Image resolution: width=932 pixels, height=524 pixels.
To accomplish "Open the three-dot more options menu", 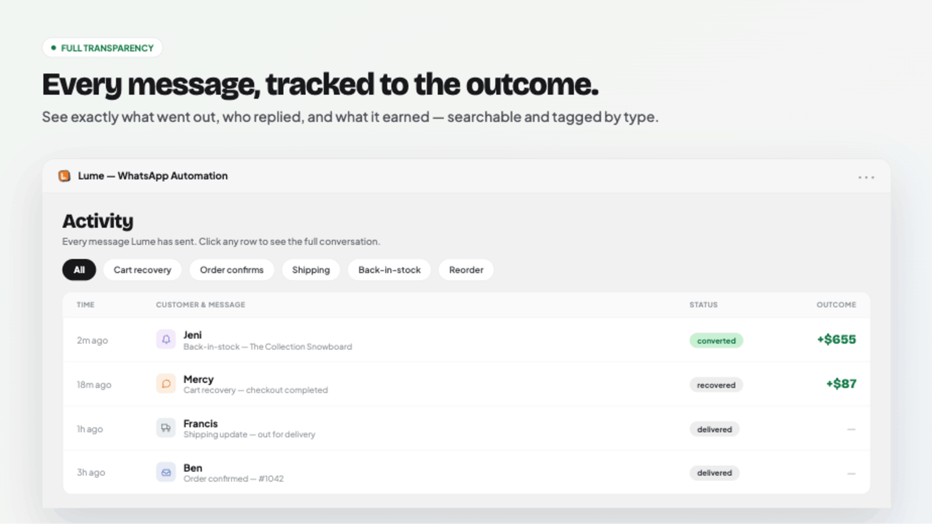I will (866, 177).
